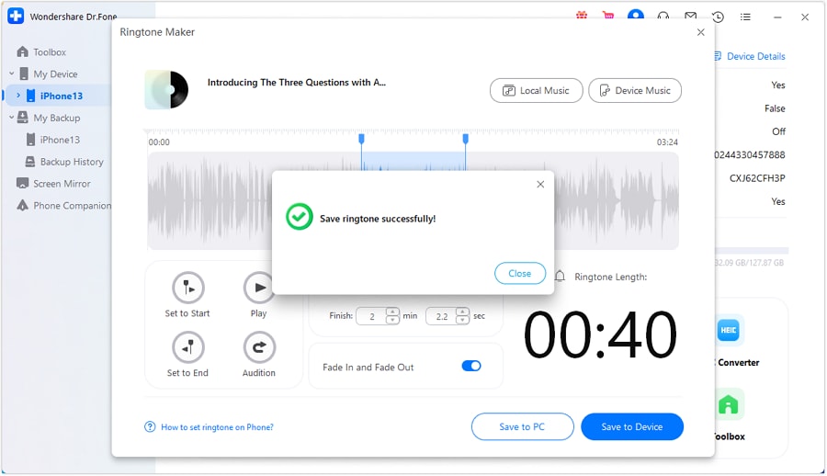Increase Finish seconds with up arrow
Image resolution: width=827 pixels, height=476 pixels.
pyautogui.click(x=462, y=312)
